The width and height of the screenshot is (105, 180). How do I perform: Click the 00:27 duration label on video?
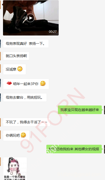53,31
